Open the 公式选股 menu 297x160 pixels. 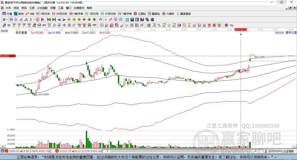(42, 8)
